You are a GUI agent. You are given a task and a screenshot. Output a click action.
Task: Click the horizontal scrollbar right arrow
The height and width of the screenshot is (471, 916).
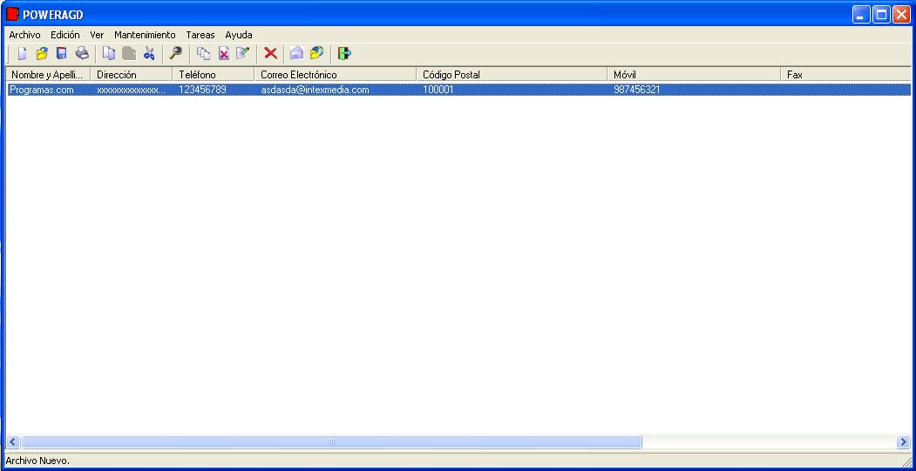point(903,442)
